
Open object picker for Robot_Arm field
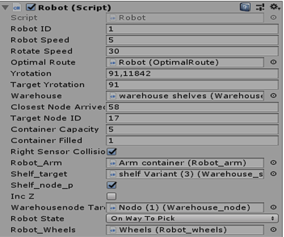tap(273, 163)
